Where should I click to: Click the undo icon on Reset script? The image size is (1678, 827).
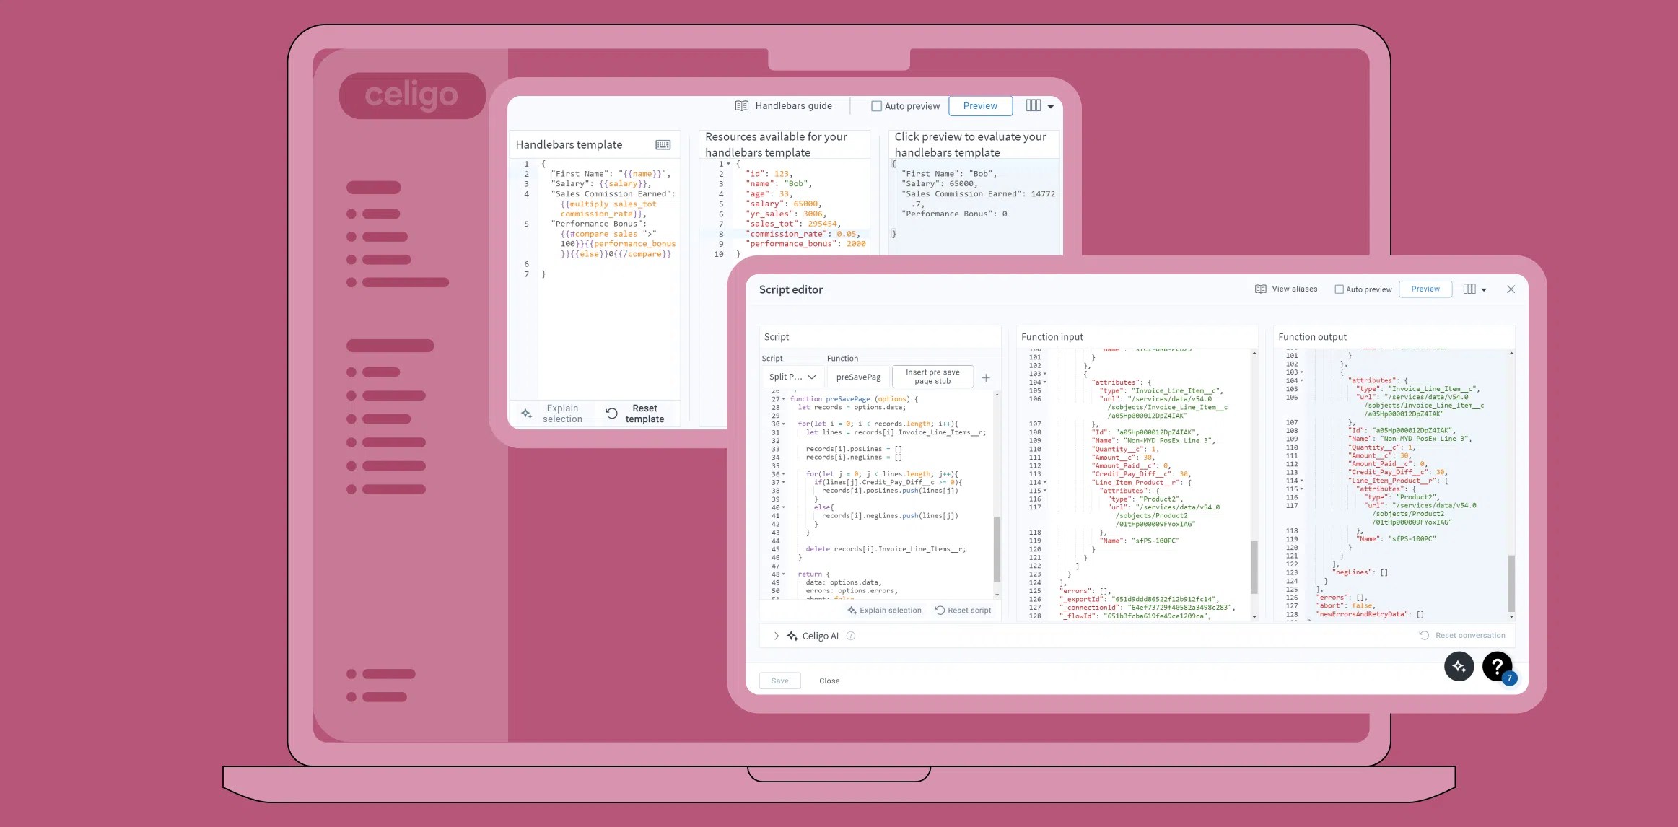[x=939, y=610]
